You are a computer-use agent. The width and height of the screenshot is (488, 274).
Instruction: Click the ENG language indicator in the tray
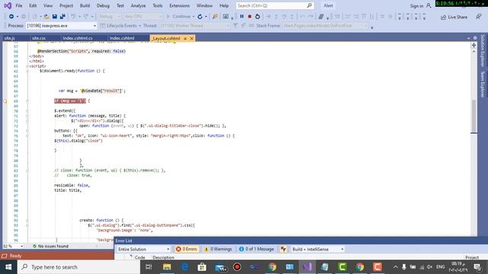point(441,267)
